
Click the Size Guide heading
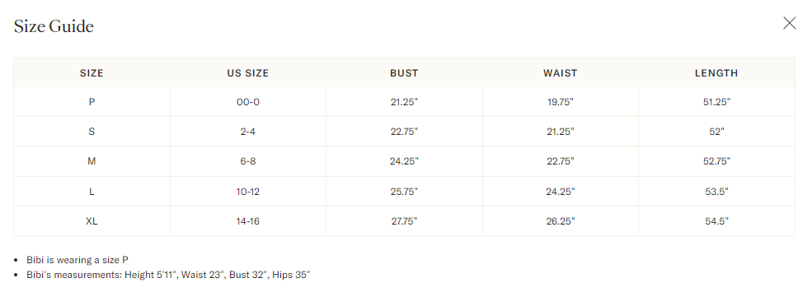point(54,26)
